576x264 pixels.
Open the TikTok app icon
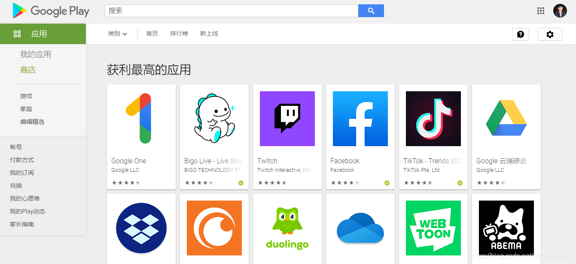[x=433, y=119]
